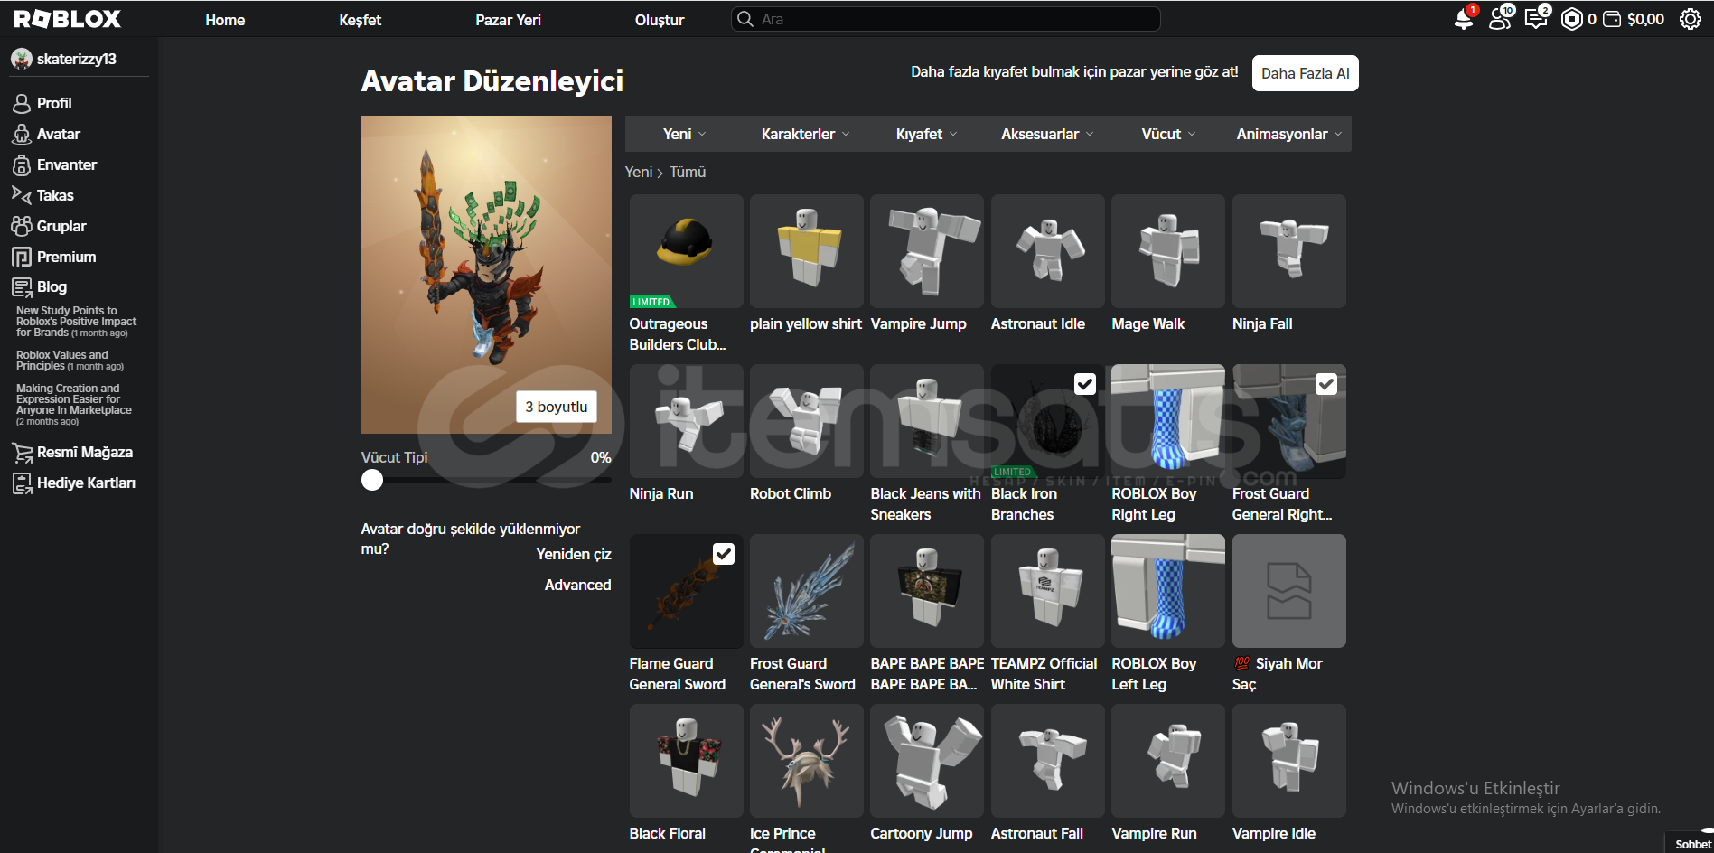Expand the Kıyafet dropdown menu
The width and height of the screenshot is (1714, 853).
coord(927,134)
